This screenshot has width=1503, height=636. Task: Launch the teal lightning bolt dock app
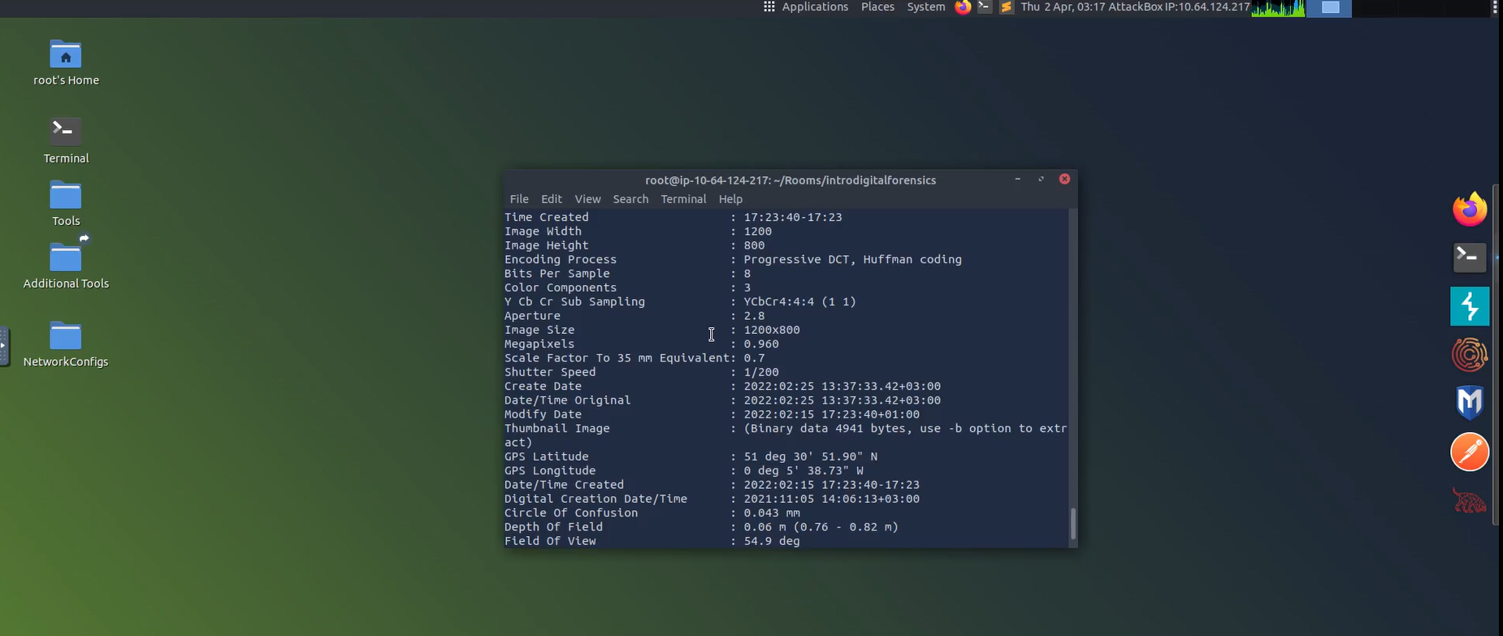(x=1470, y=306)
